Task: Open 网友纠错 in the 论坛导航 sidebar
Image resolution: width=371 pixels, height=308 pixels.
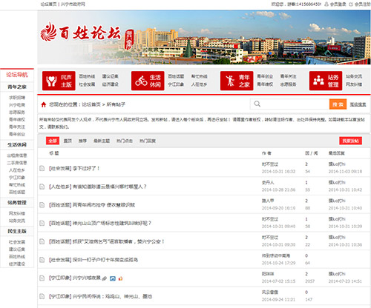Action: click(x=17, y=213)
